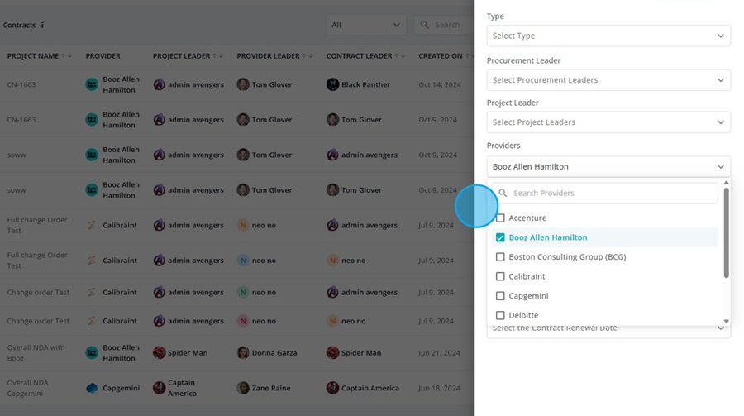Click the Jun 21, 2024 date cell
Viewport: 744px width, 416px height.
point(440,353)
